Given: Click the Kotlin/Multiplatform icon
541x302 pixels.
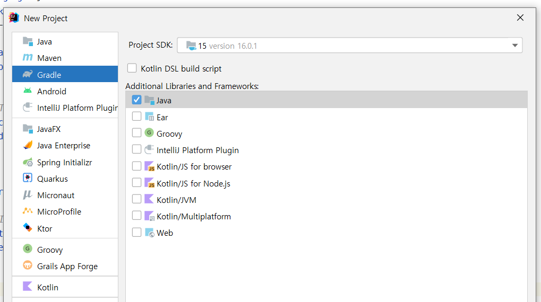Looking at the screenshot, I should click(149, 216).
